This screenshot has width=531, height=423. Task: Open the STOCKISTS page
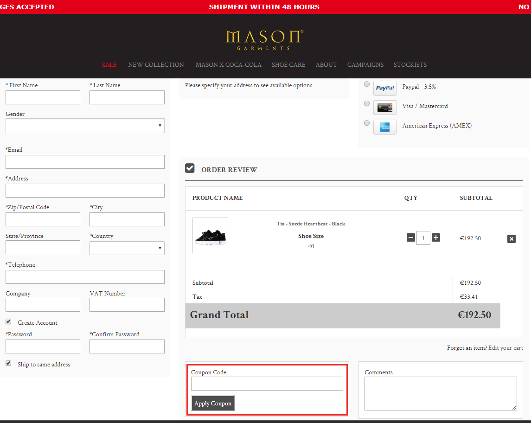tap(410, 64)
